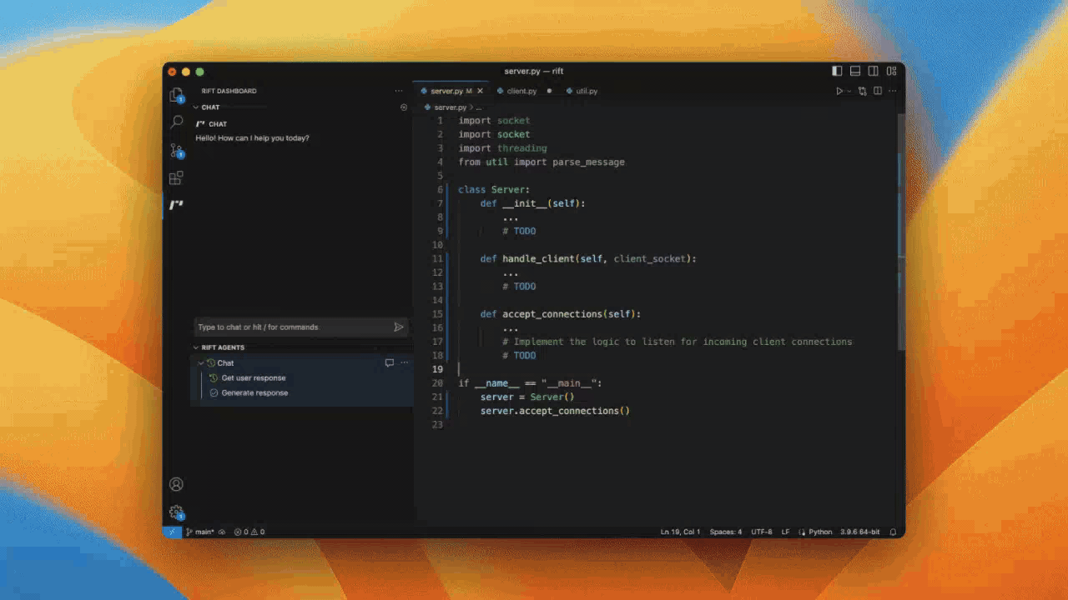This screenshot has height=600, width=1068.
Task: Click the RIFT DASHBOARD panel title
Action: coord(229,91)
